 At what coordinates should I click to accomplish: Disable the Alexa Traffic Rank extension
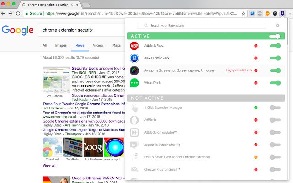click(x=275, y=58)
